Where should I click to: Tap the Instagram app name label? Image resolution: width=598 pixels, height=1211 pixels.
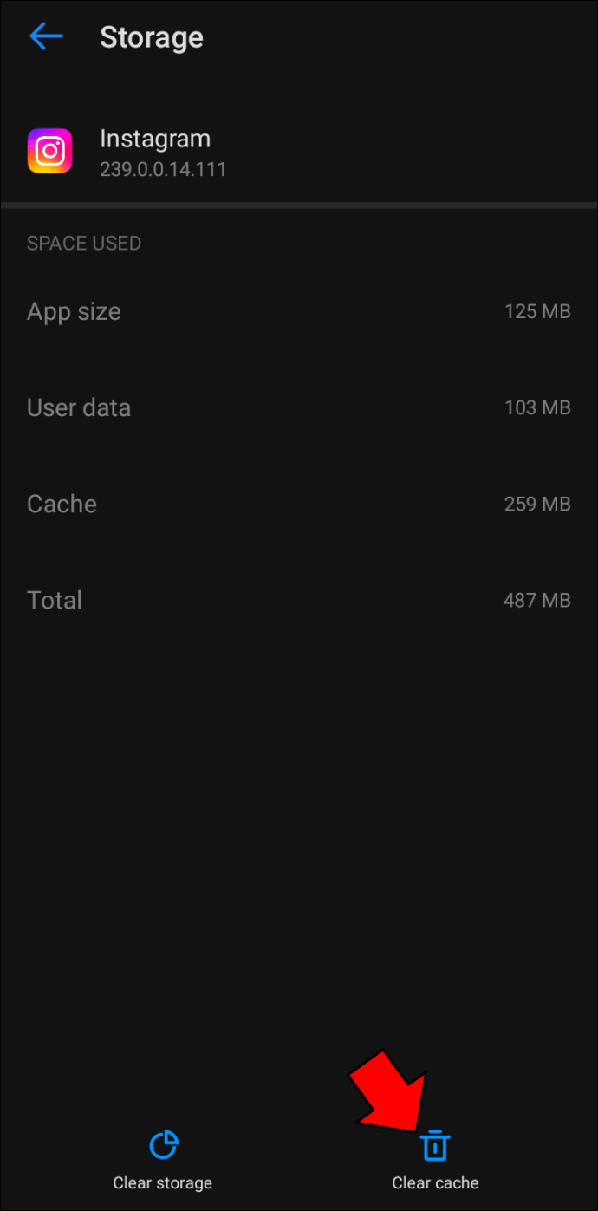(155, 138)
